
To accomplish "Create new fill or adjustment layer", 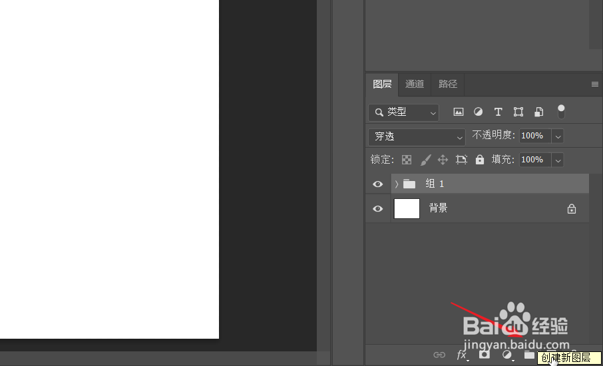I will pyautogui.click(x=507, y=355).
